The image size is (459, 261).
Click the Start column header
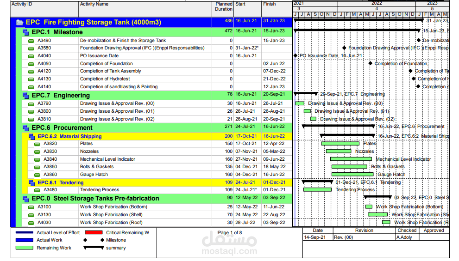coord(248,9)
